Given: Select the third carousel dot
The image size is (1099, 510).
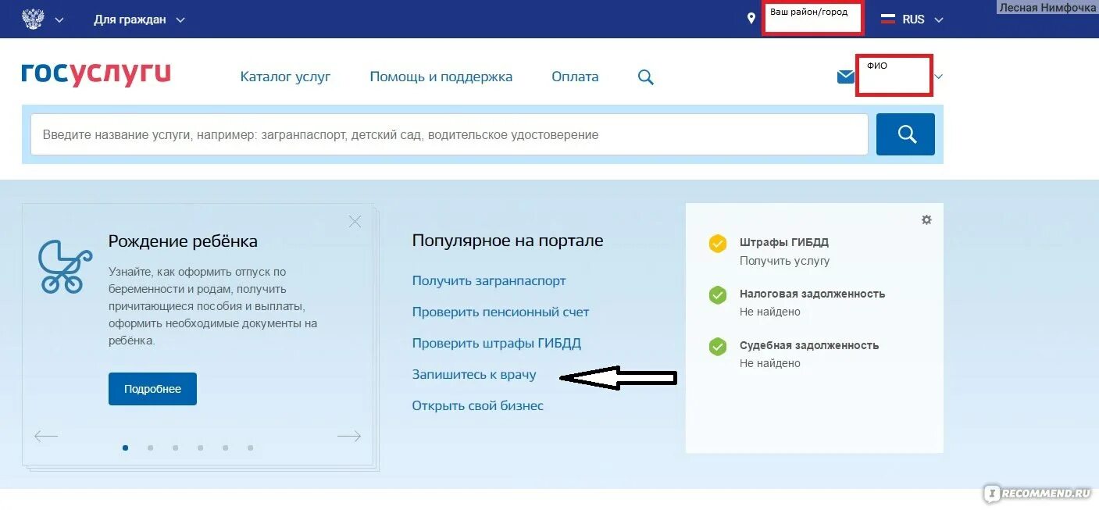Looking at the screenshot, I should coord(175,448).
